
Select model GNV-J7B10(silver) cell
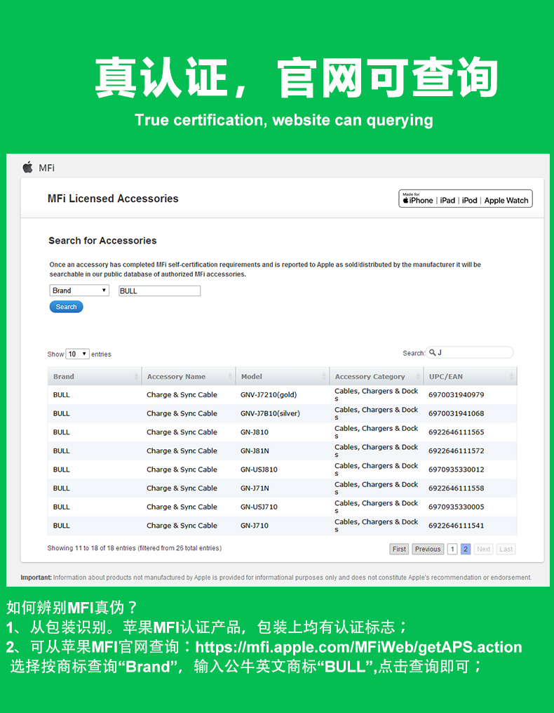tap(271, 413)
